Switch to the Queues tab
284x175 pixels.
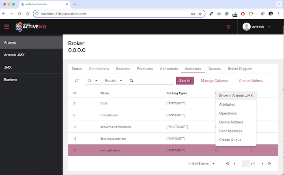click(215, 69)
